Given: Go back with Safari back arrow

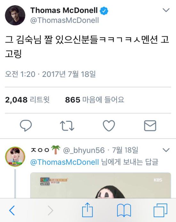Looking at the screenshot, I should pos(12,210).
